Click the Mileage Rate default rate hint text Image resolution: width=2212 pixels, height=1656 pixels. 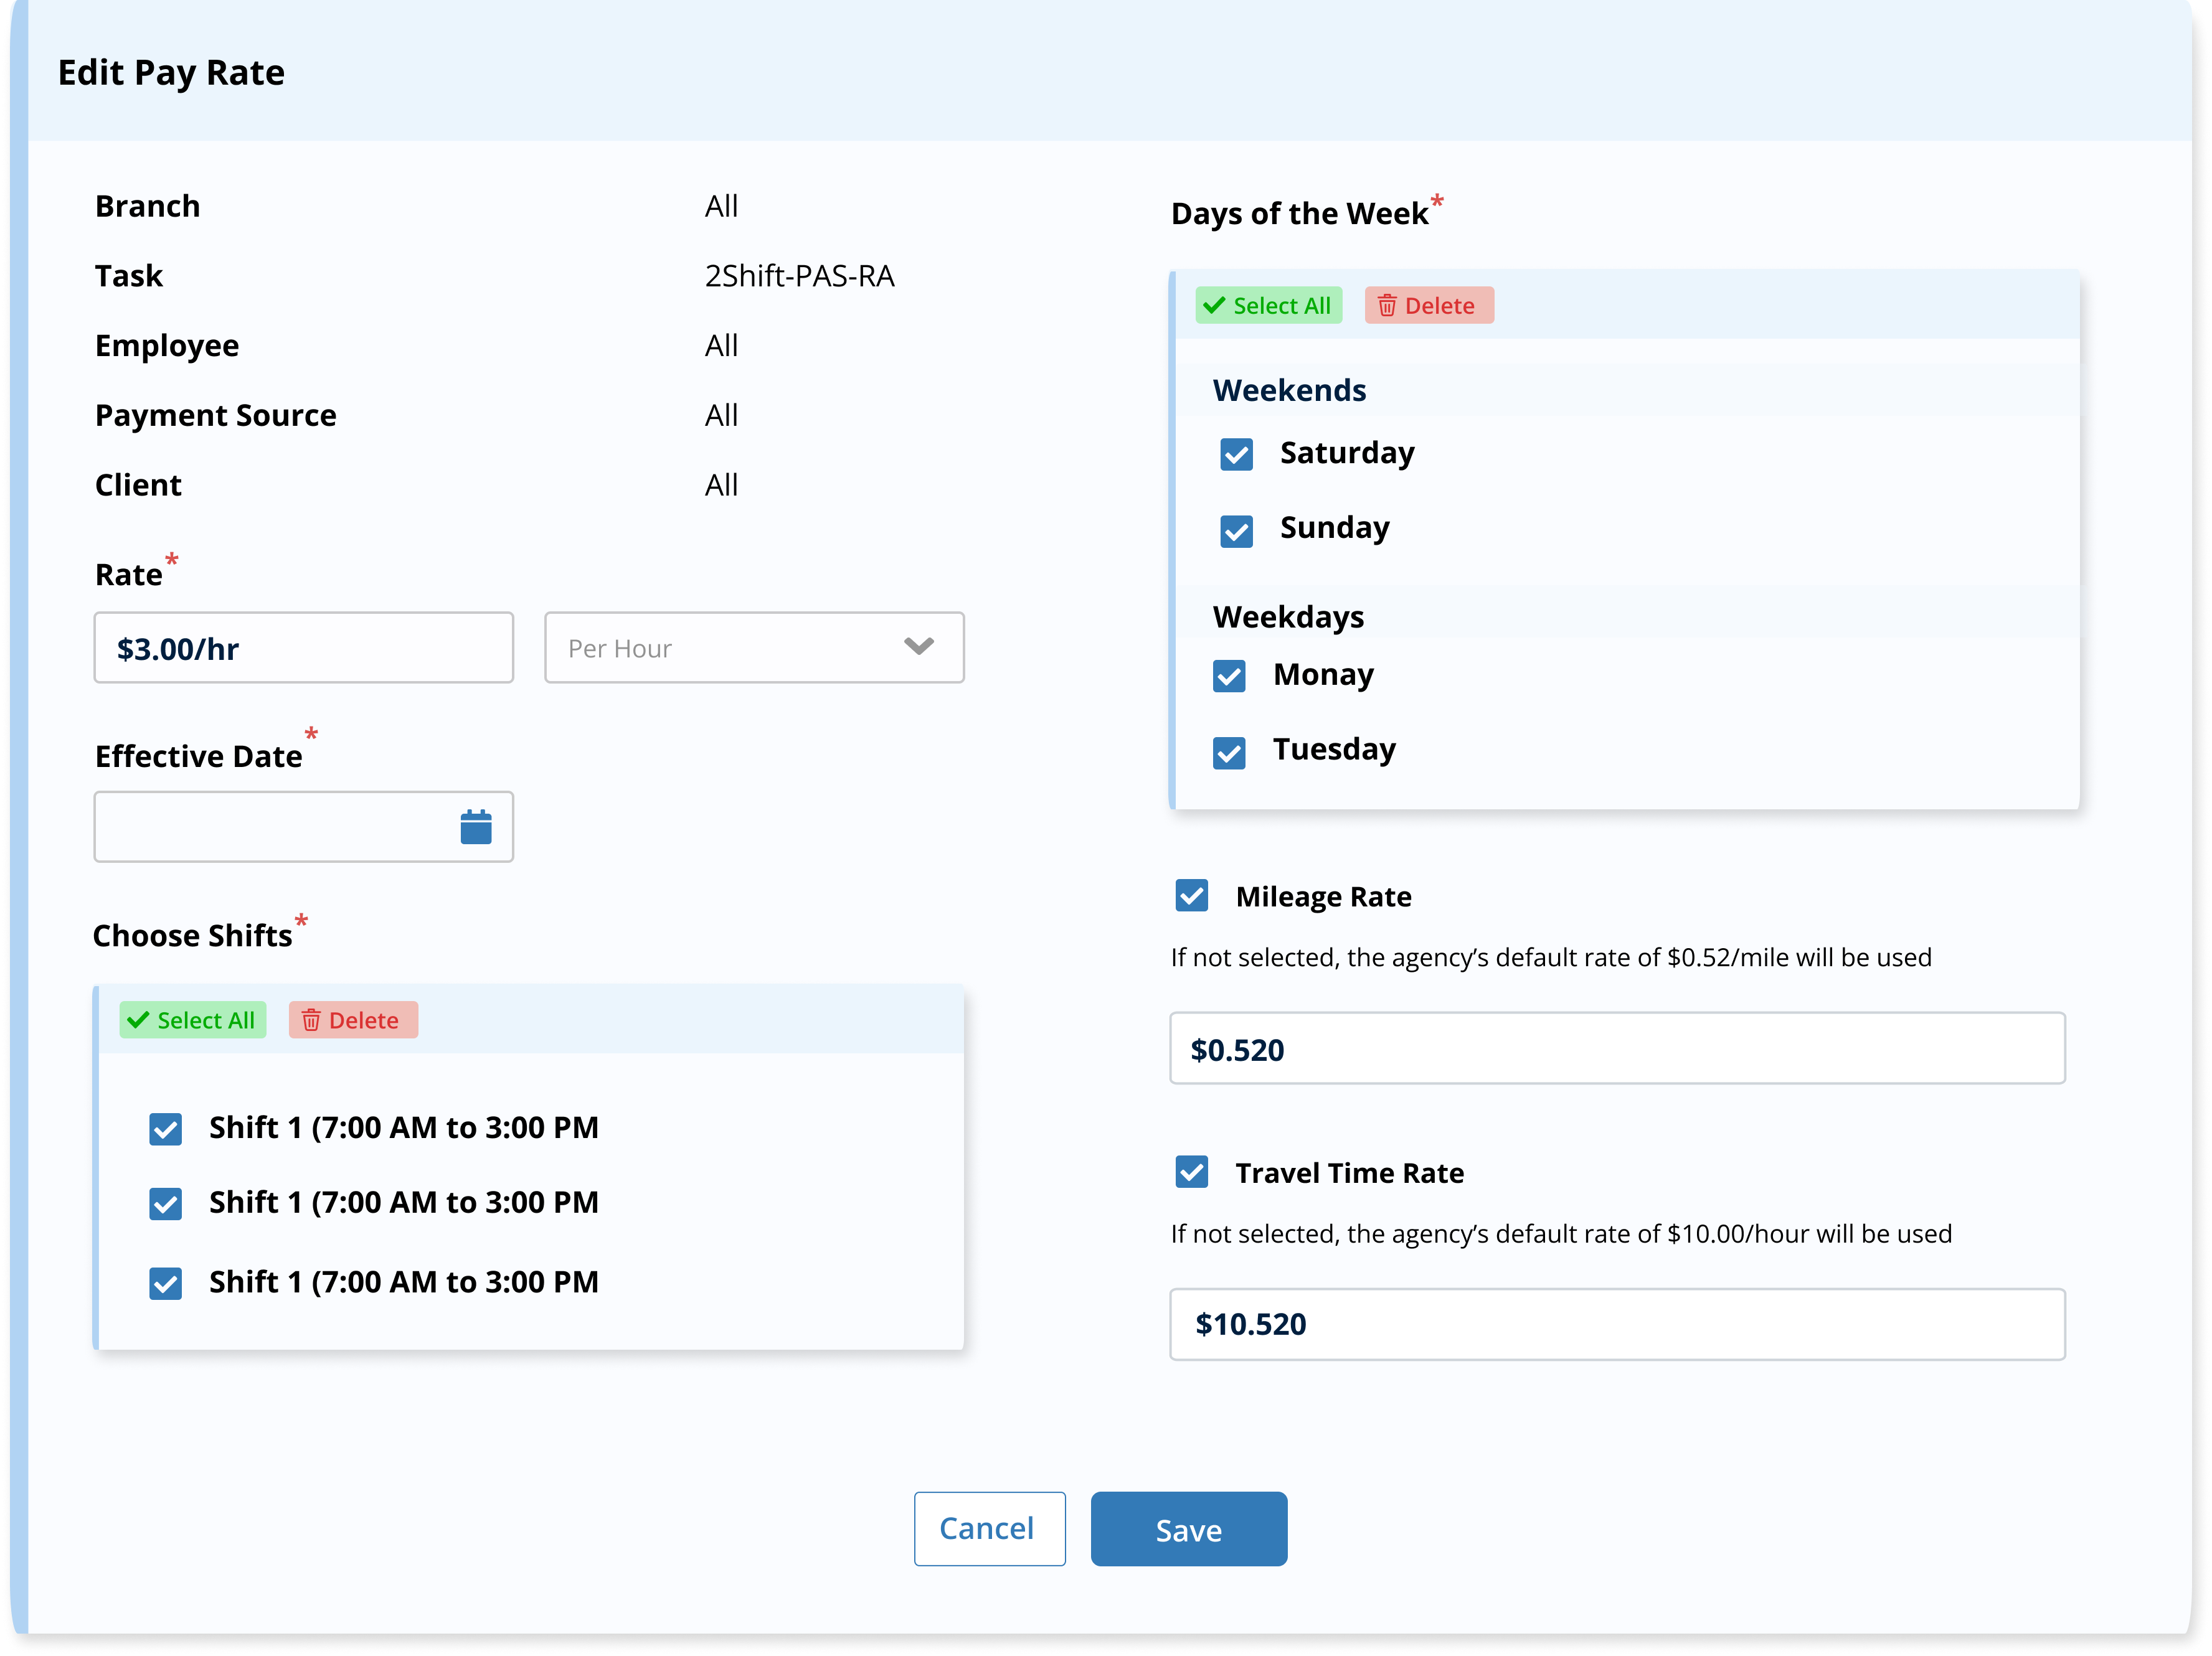click(x=1551, y=957)
